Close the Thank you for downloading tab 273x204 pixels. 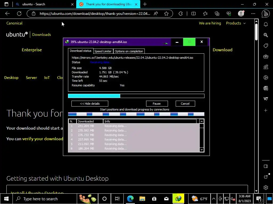(136, 4)
